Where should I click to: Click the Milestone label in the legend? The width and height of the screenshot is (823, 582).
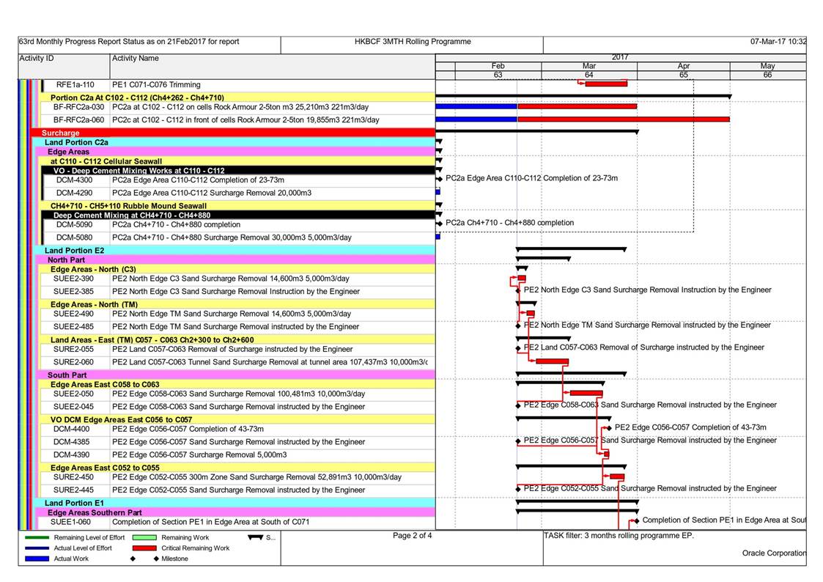pos(174,559)
